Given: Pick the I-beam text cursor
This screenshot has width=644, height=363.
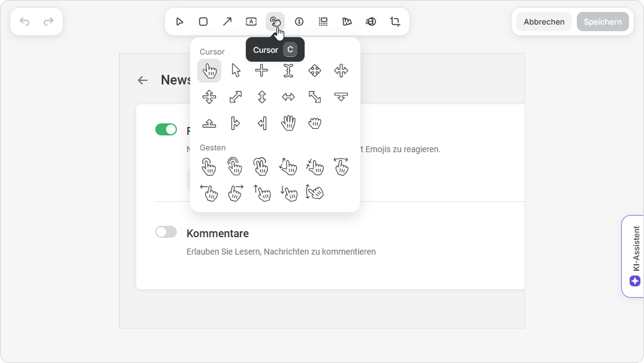Looking at the screenshot, I should 288,71.
